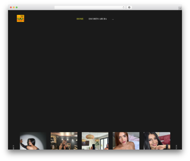190x161 pixels.
Task: Open the thumbnail of smiling dark-haired woman
Action: pyautogui.click(x=157, y=141)
